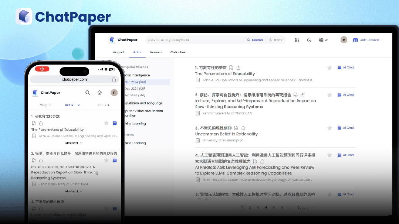Click the Go to page number field
399x224 pixels.
tap(313, 207)
